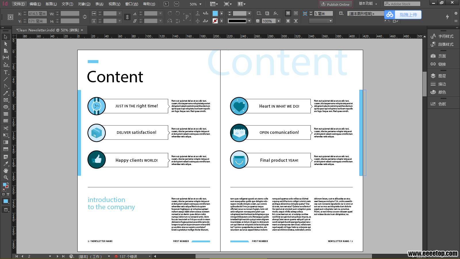This screenshot has width=460, height=259.
Task: Select the Line tool
Action: pyautogui.click(x=6, y=79)
